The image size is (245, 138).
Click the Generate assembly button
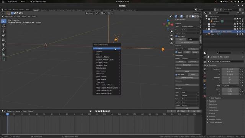[187, 78]
